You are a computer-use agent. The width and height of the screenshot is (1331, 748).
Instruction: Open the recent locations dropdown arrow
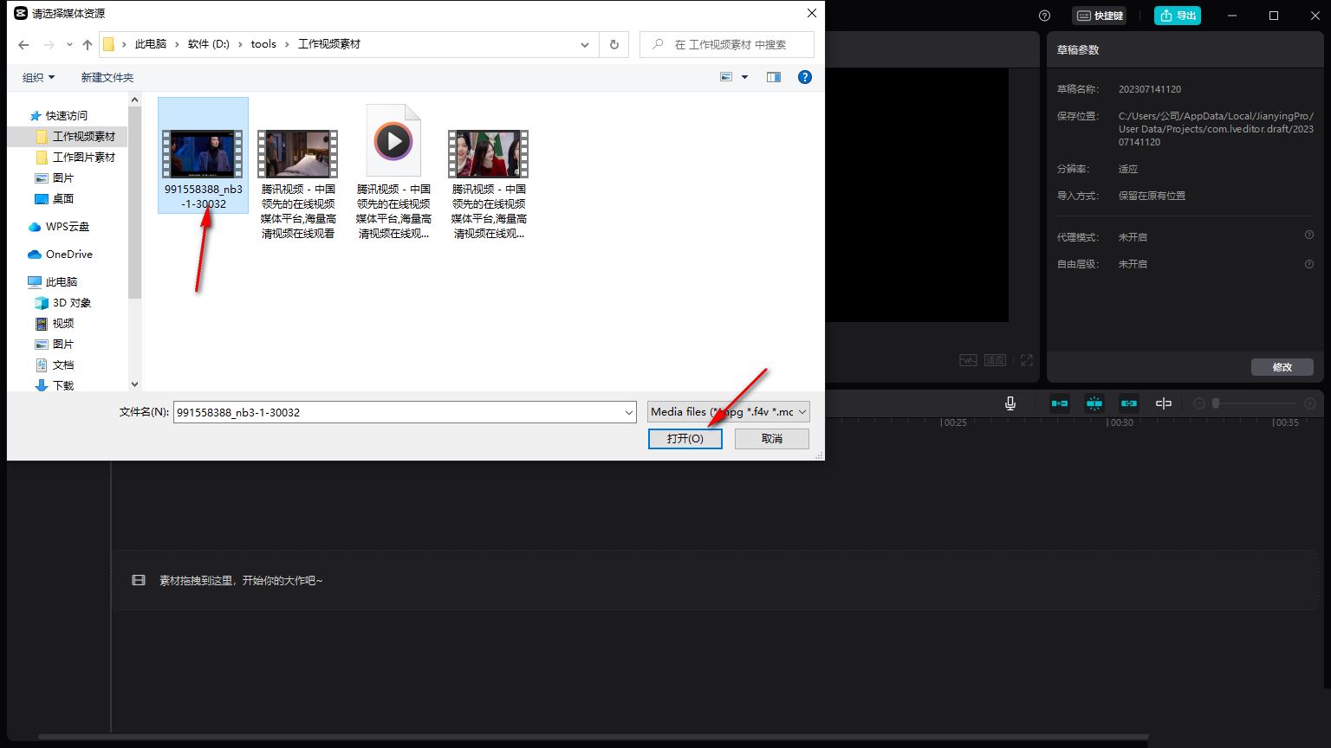69,45
